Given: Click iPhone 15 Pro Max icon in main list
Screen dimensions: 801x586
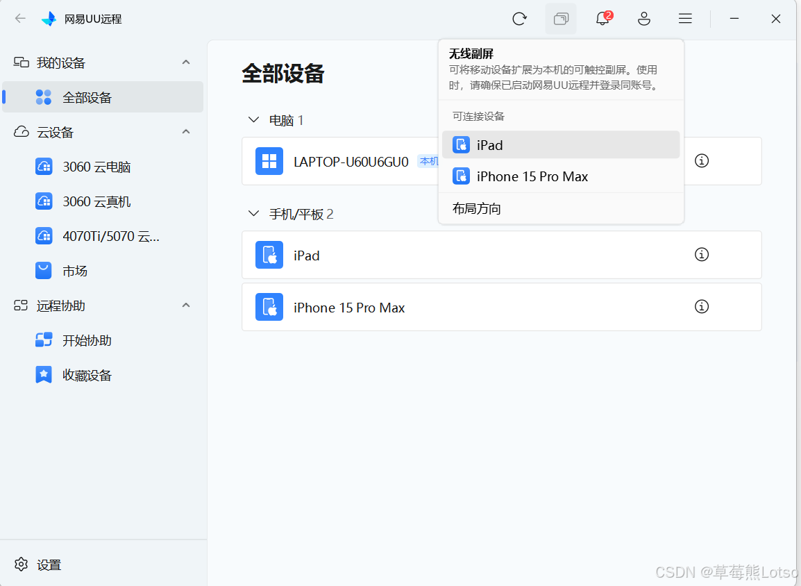Looking at the screenshot, I should (269, 307).
